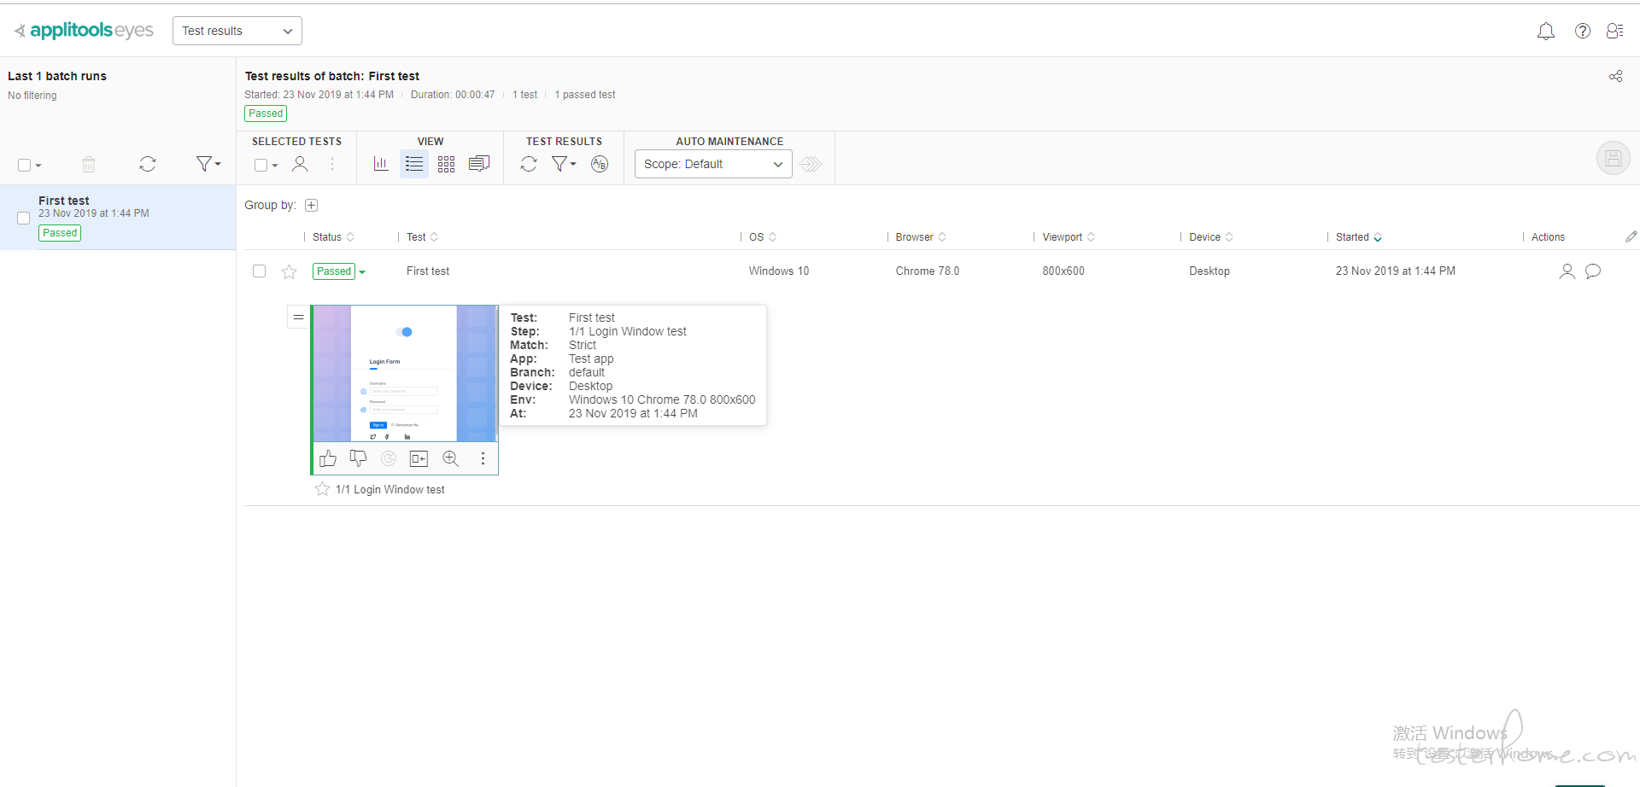Toggle selected tests select-all checkbox
This screenshot has height=787, width=1640.
tap(261, 165)
